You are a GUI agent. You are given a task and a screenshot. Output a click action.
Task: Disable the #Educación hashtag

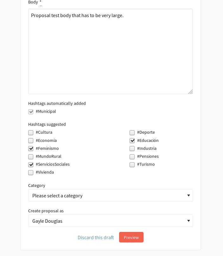pyautogui.click(x=132, y=140)
